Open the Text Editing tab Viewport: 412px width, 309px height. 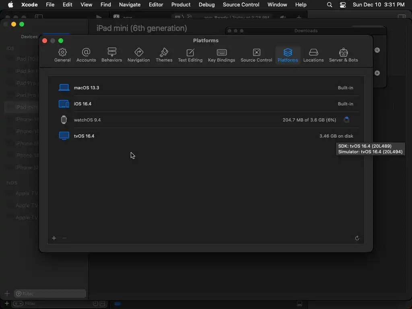(x=190, y=55)
